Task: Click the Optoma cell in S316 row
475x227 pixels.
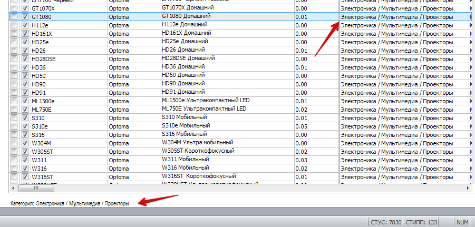Action: 134,135
